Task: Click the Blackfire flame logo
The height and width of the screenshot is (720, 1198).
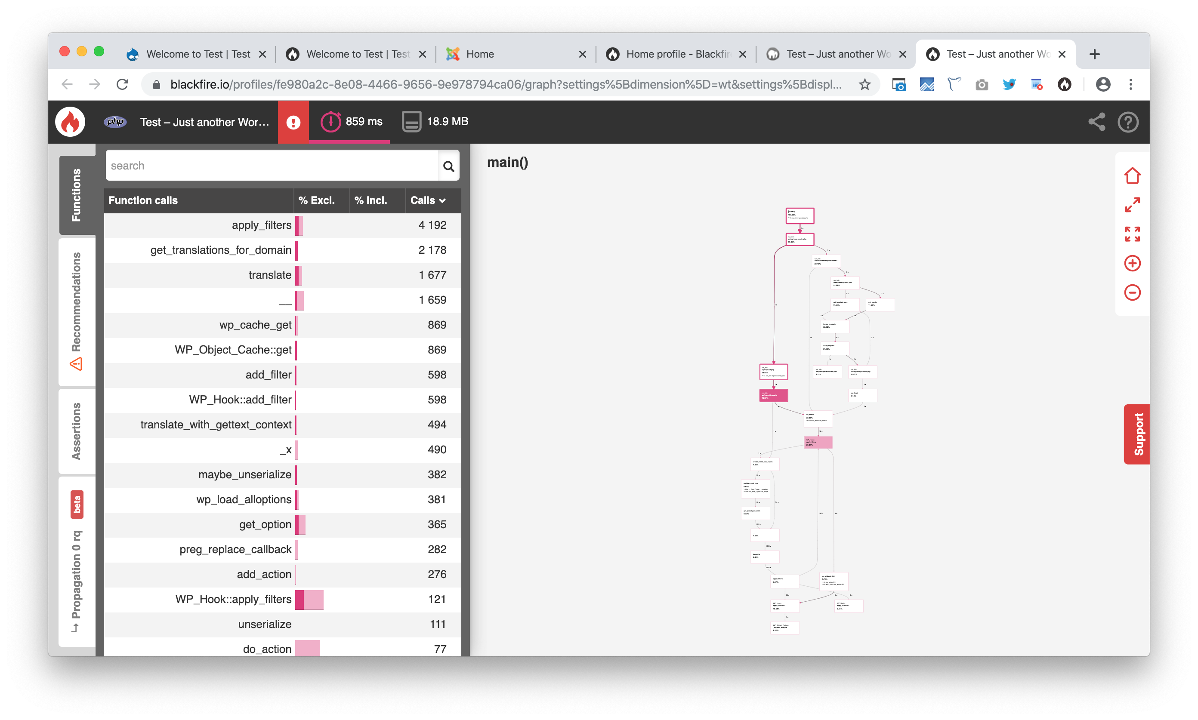Action: click(71, 122)
